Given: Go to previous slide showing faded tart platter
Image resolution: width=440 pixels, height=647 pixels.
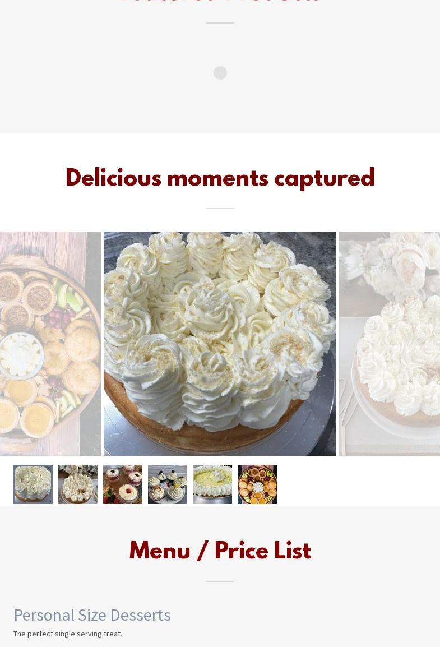Looking at the screenshot, I should [x=50, y=343].
